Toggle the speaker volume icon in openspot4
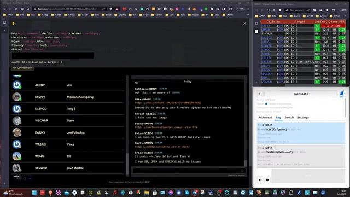The width and height of the screenshot is (350, 197). pos(260,180)
